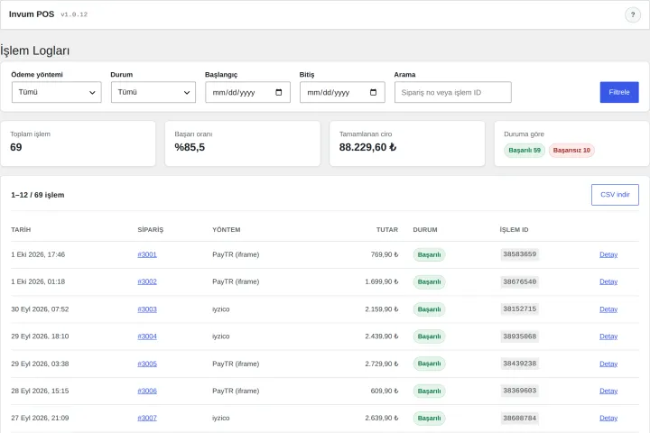Click the Başlangıç date input field
Screen dimensions: 650x433
pos(248,92)
